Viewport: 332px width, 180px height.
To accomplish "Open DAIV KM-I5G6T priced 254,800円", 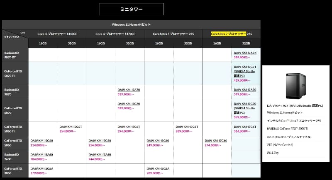I will point(71,127).
